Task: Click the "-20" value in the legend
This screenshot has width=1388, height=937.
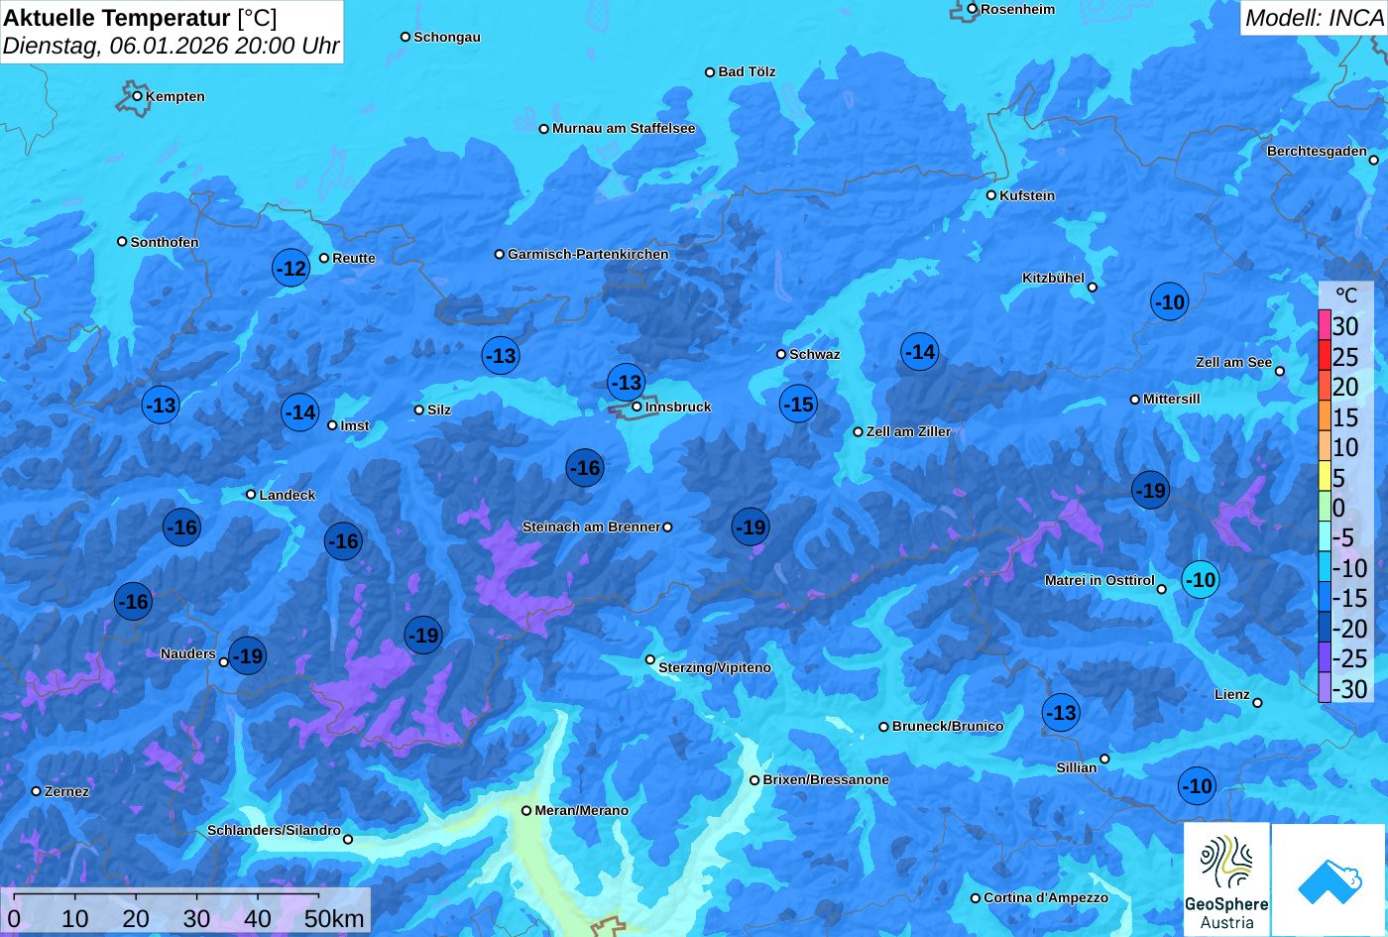Action: pyautogui.click(x=1350, y=629)
